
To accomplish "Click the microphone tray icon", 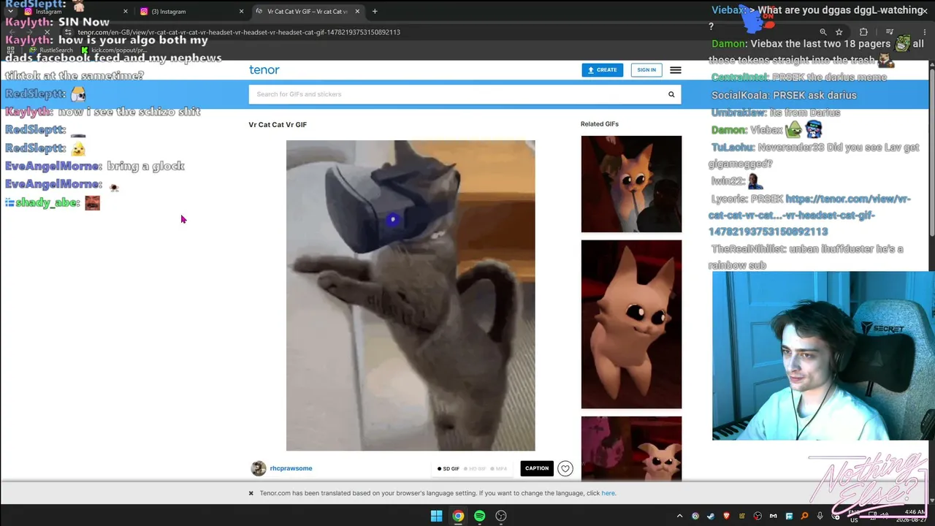I will pyautogui.click(x=820, y=517).
